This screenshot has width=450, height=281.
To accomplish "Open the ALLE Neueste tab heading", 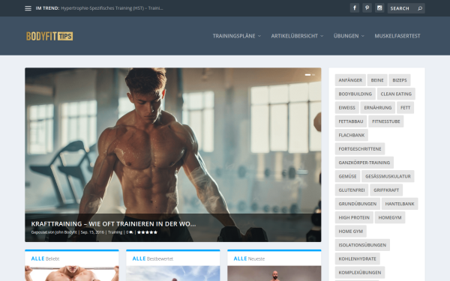I will coord(249,259).
